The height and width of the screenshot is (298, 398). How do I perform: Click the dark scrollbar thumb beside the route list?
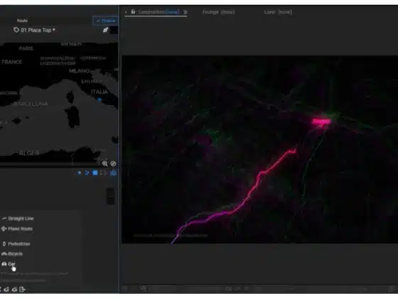(x=110, y=196)
